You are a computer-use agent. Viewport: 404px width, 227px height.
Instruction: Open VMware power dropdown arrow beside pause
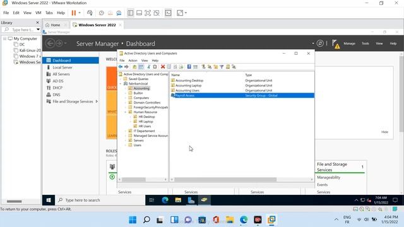pyautogui.click(x=80, y=13)
